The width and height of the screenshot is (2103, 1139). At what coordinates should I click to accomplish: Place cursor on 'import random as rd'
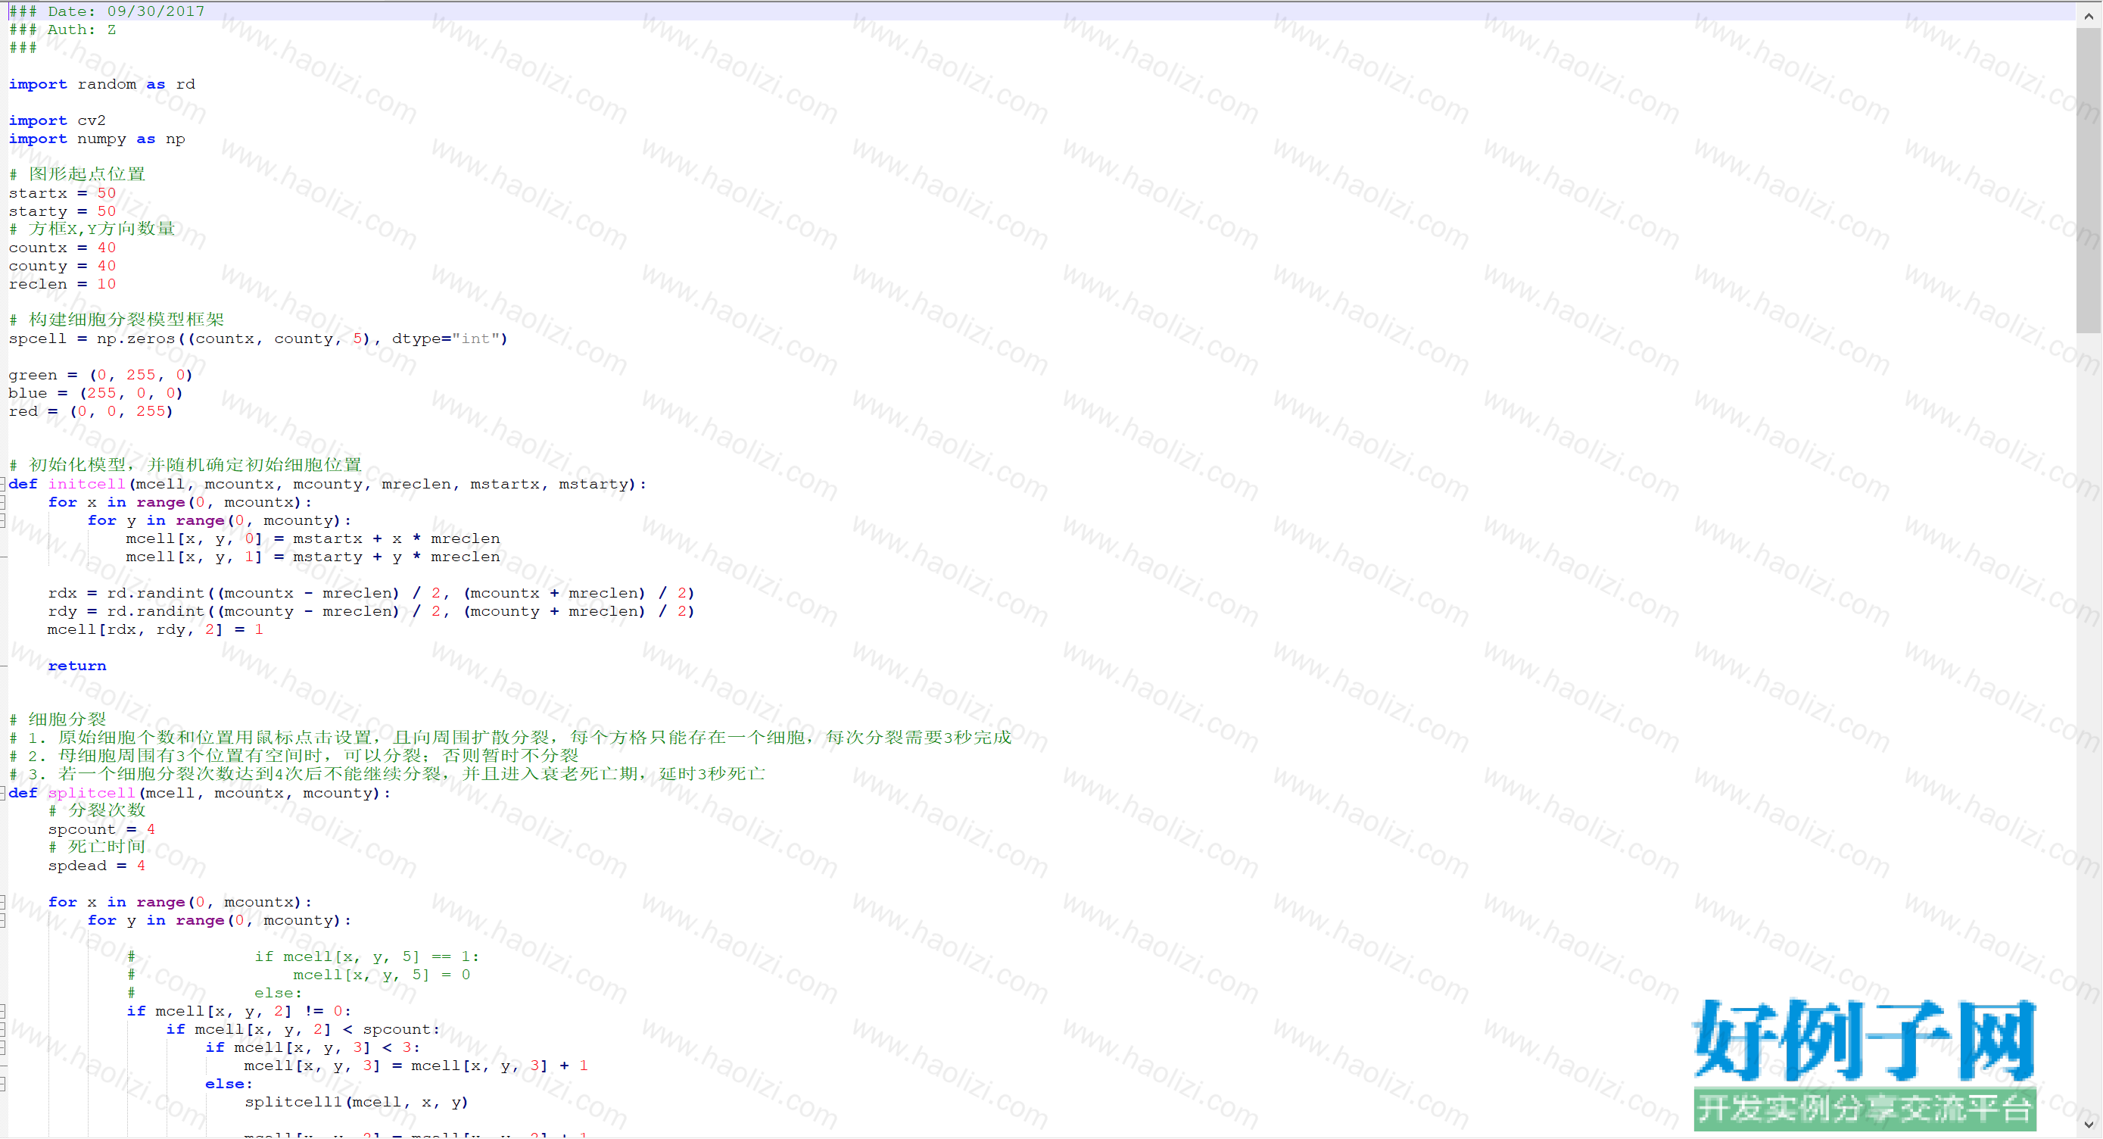point(102,84)
